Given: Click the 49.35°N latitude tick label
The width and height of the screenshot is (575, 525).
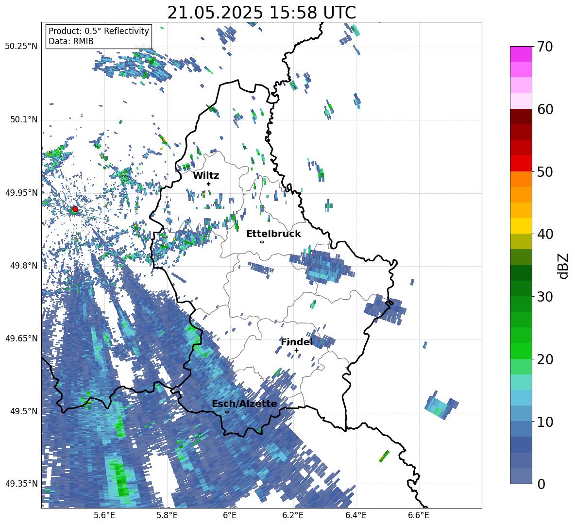Looking at the screenshot, I should (x=21, y=484).
